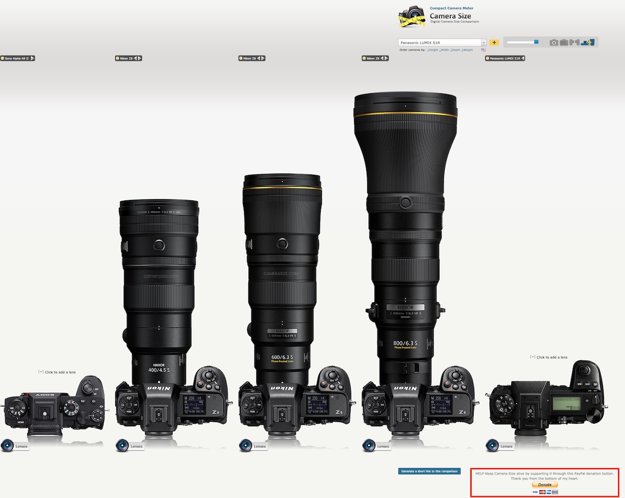Click the Camera Size logo camera icon
The width and height of the screenshot is (625, 498).
point(412,17)
